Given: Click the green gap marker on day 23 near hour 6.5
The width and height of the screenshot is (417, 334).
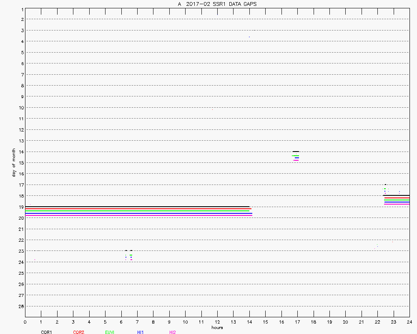Looking at the screenshot, I should click(x=131, y=255).
